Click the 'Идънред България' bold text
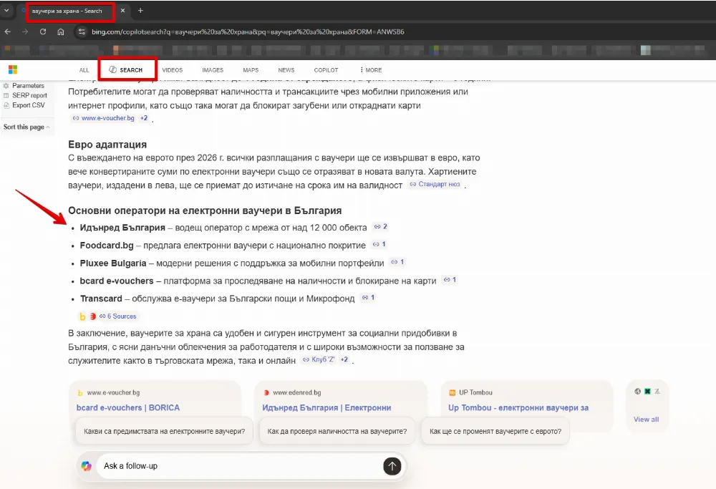 coord(122,228)
